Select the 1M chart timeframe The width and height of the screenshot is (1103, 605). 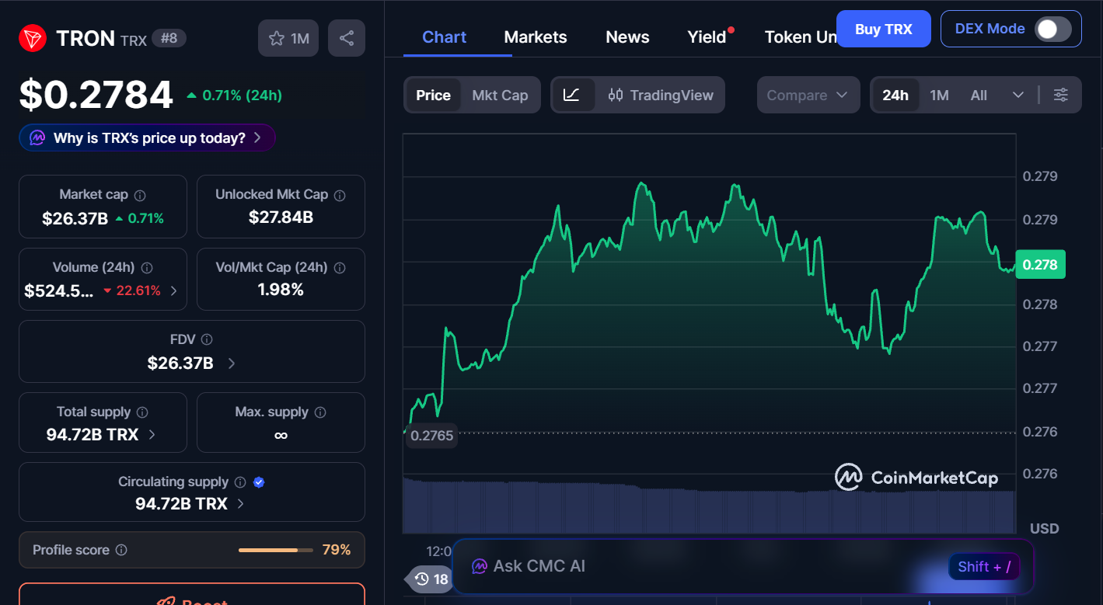pos(939,94)
